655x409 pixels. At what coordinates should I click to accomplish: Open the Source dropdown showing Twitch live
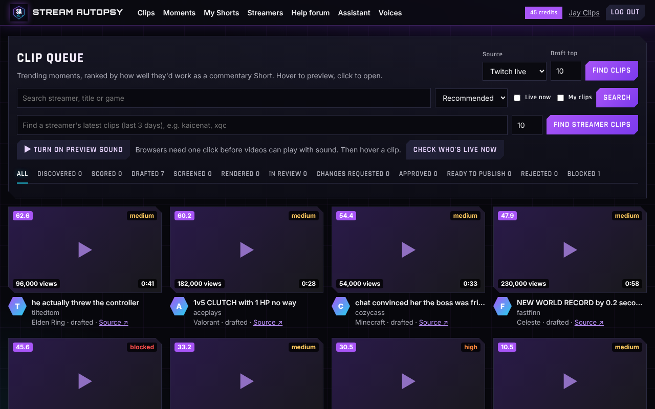(x=514, y=71)
